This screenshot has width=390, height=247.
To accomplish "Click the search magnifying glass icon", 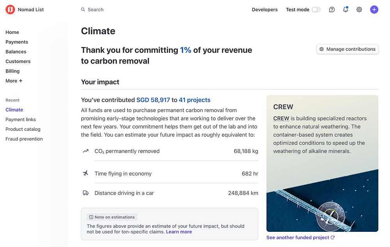I will (x=83, y=10).
